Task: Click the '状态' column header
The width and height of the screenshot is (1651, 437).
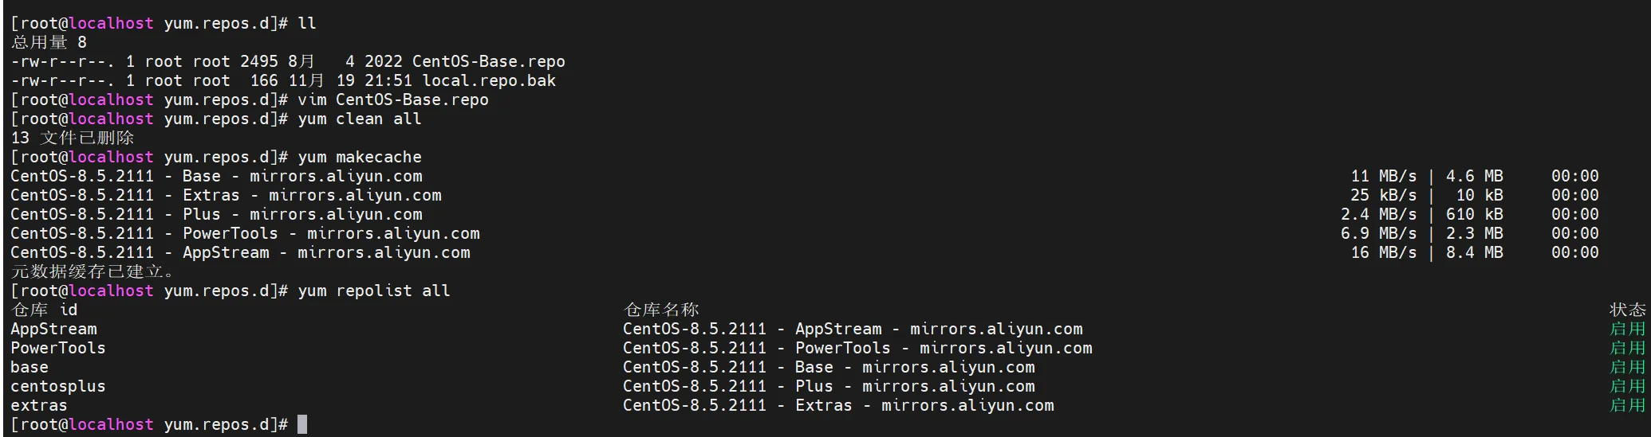Action: point(1627,310)
